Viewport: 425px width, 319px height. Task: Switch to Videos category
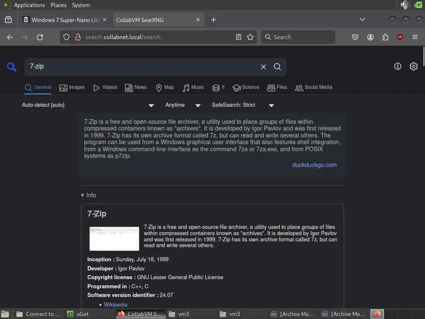pyautogui.click(x=105, y=88)
